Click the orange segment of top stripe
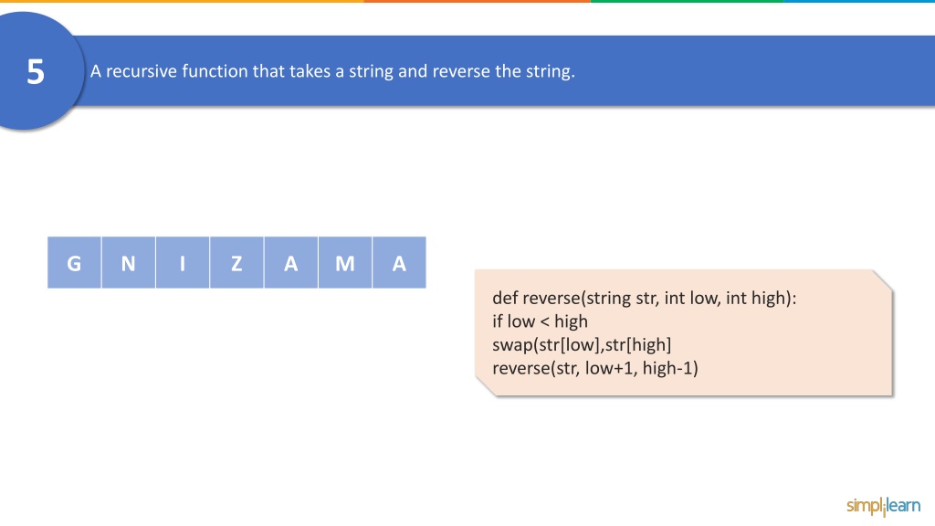Image resolution: width=935 pixels, height=526 pixels. (x=477, y=1)
